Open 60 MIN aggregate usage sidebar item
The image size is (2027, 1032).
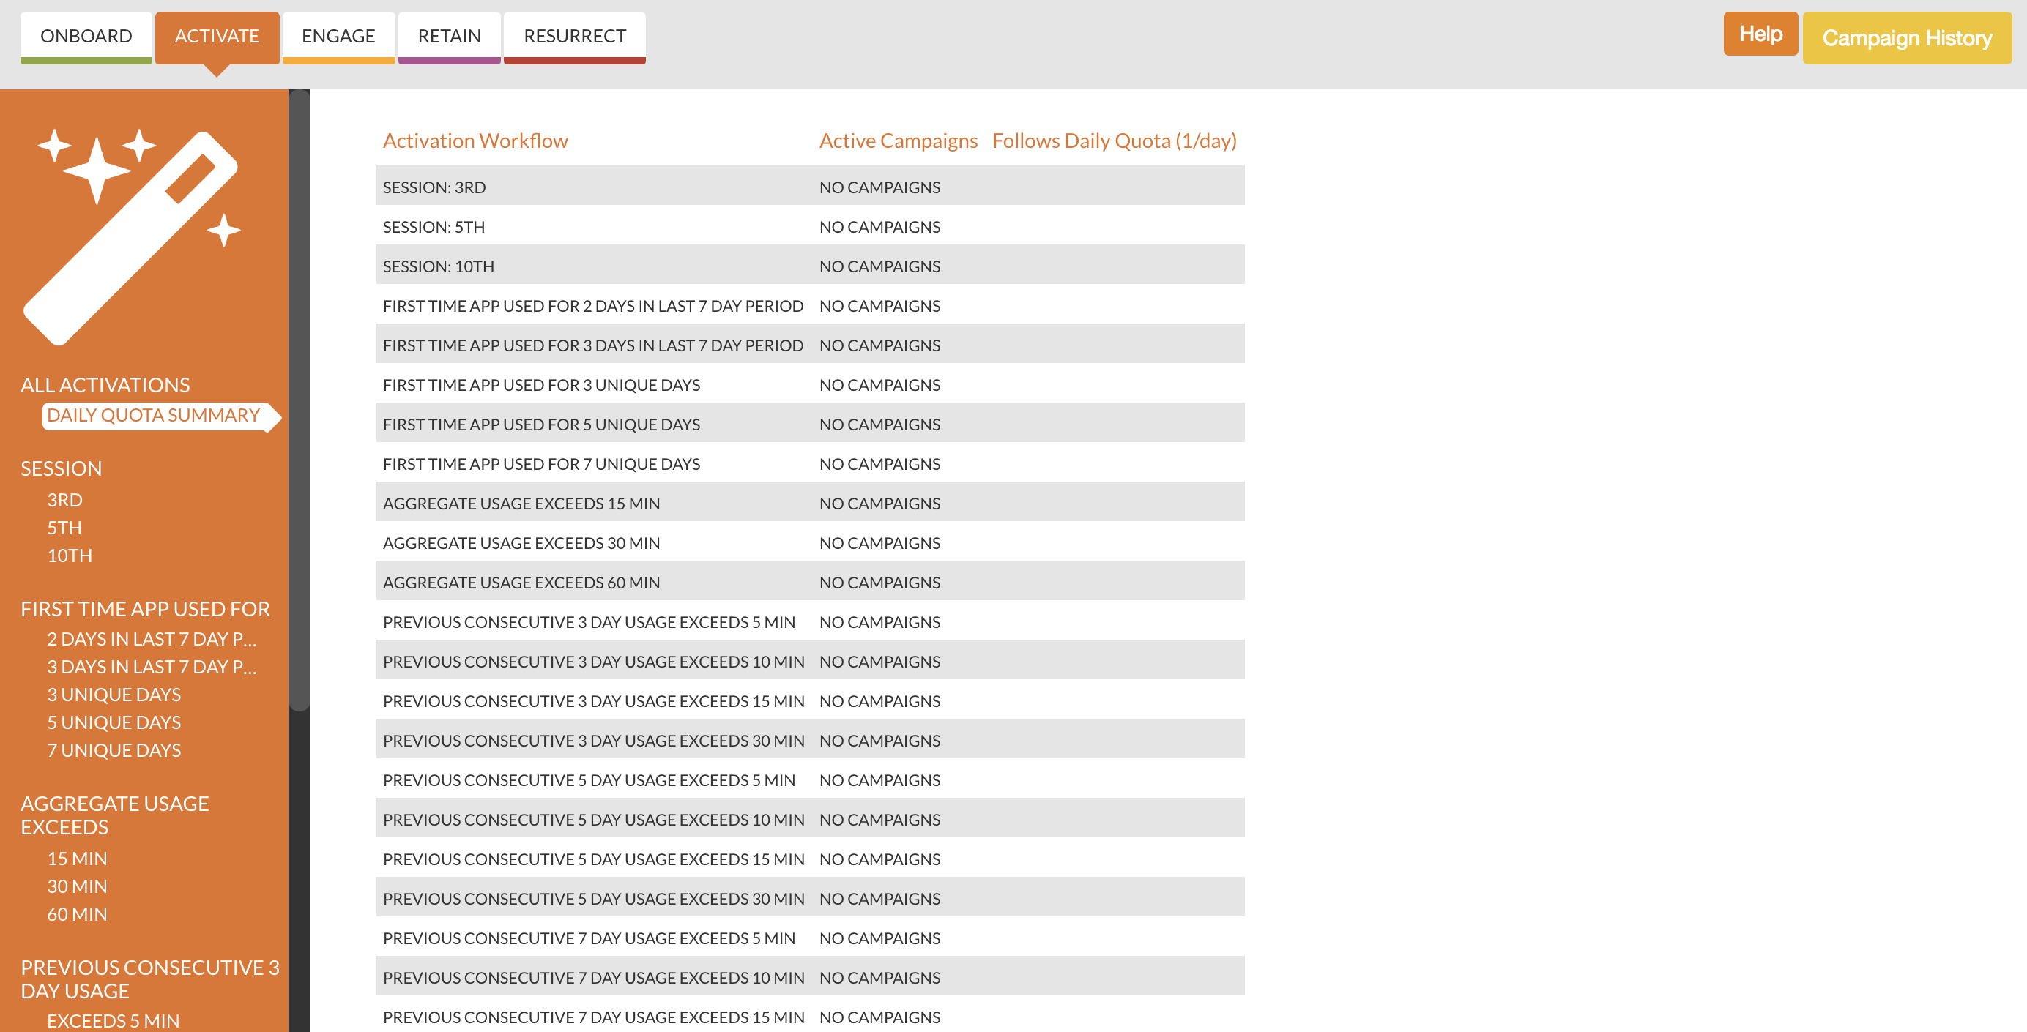77,914
